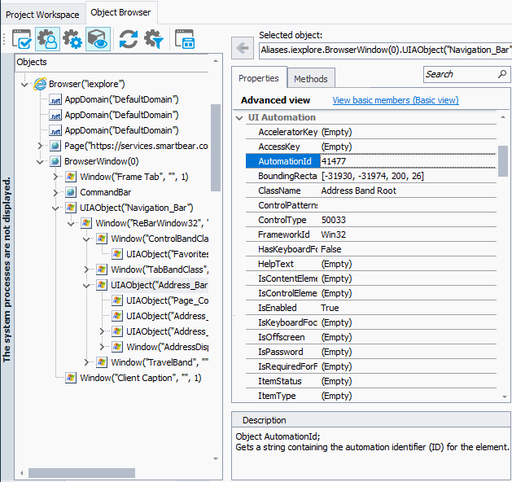Image resolution: width=512 pixels, height=482 pixels.
Task: Switch to the Methods tab
Action: pyautogui.click(x=310, y=79)
